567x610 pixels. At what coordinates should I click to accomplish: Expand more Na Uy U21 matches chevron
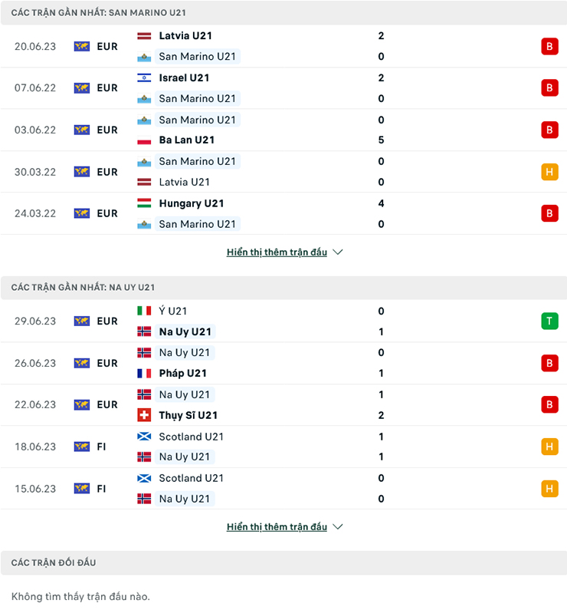(x=338, y=526)
